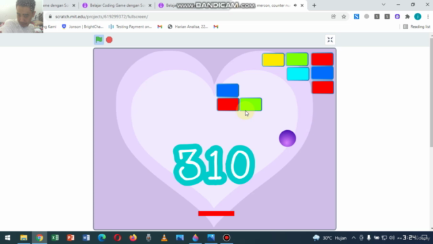Click the purple ball sprite

[287, 138]
